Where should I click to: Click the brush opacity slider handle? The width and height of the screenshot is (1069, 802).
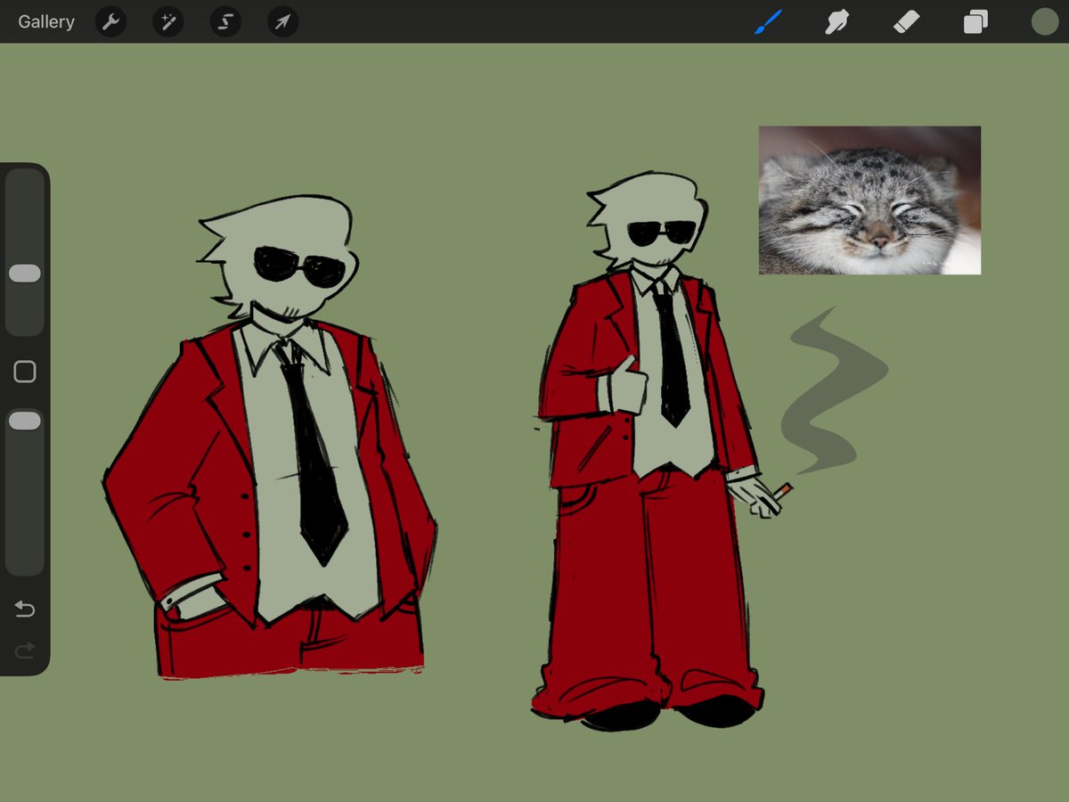click(25, 421)
